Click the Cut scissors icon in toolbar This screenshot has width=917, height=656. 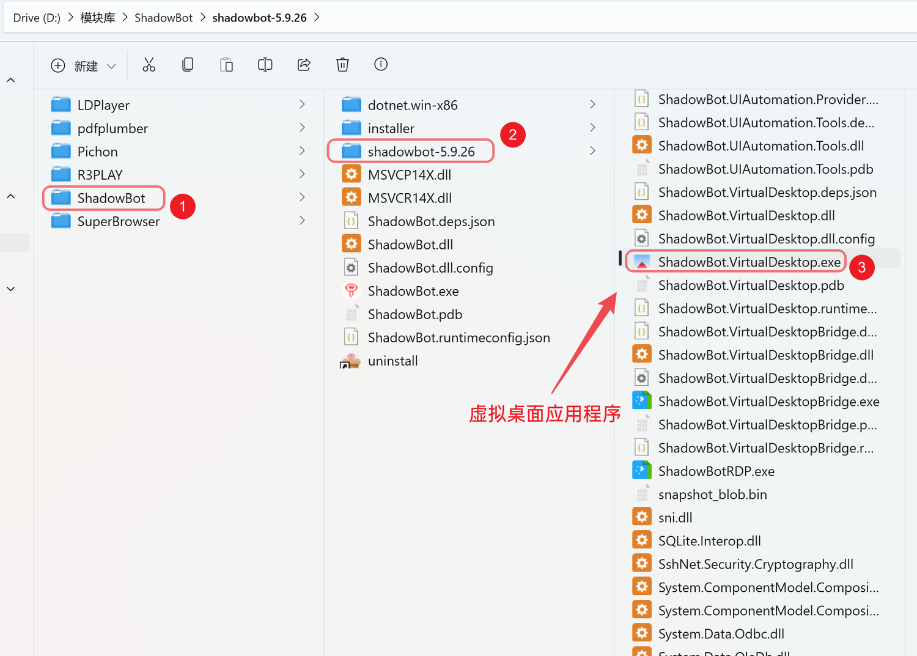pos(149,65)
